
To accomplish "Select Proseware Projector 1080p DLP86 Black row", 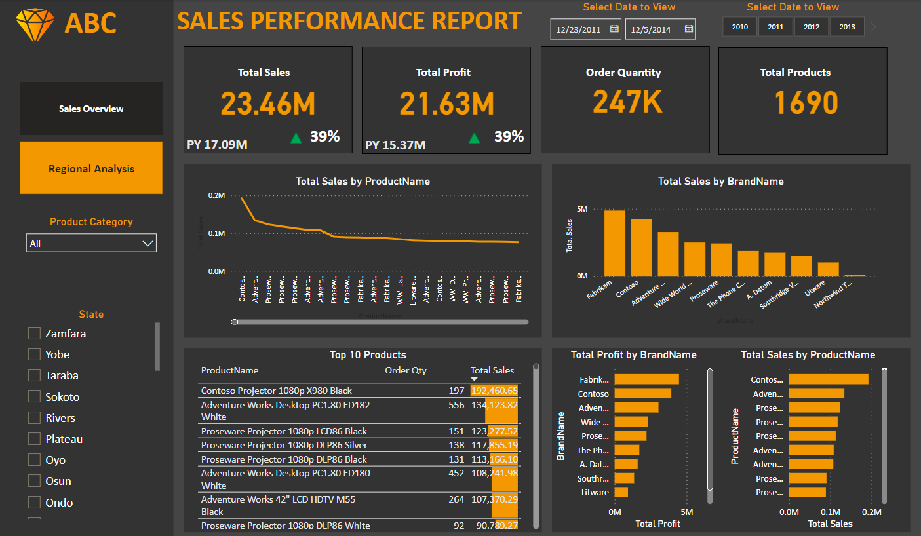I will coord(359,459).
